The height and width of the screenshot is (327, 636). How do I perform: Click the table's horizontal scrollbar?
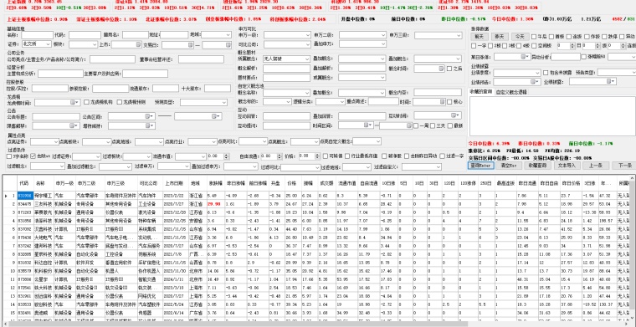238,324
